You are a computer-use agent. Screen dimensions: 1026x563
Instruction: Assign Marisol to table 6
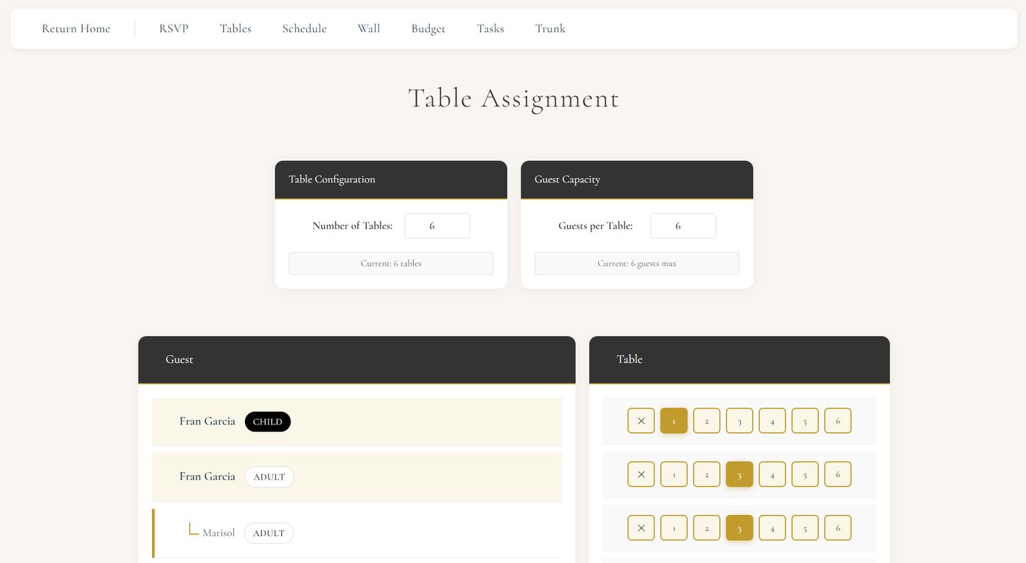coord(837,528)
